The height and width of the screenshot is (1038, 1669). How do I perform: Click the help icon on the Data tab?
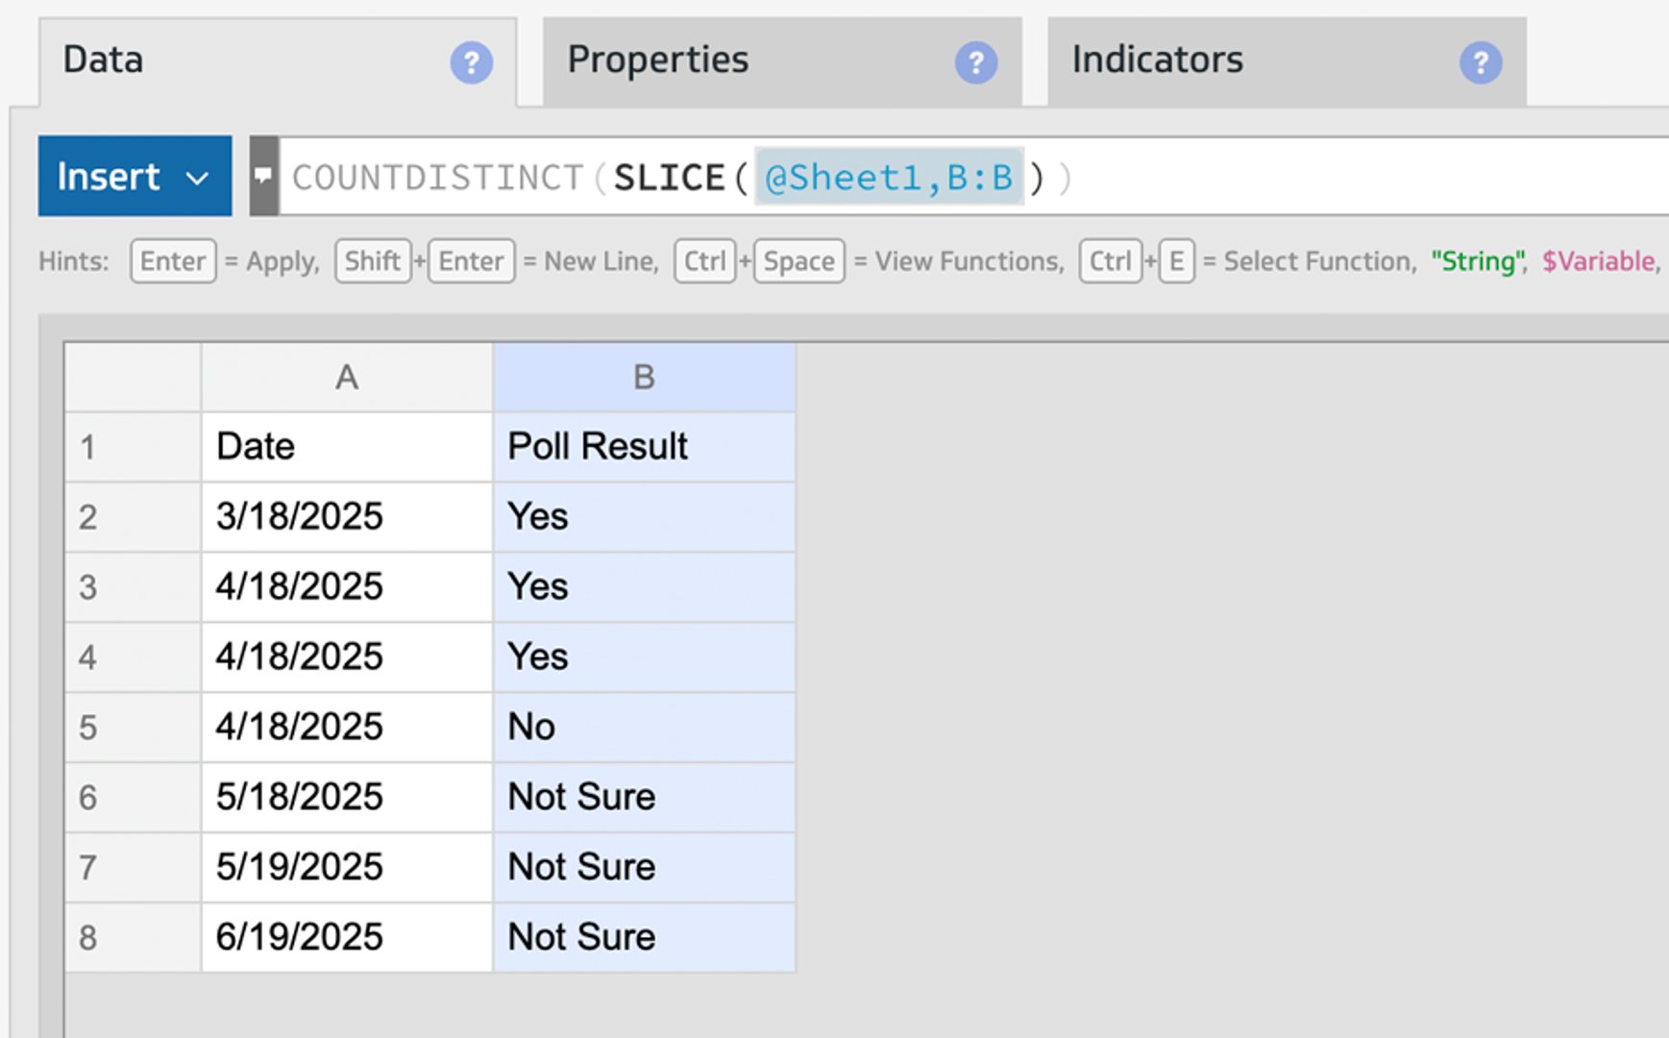(x=471, y=63)
